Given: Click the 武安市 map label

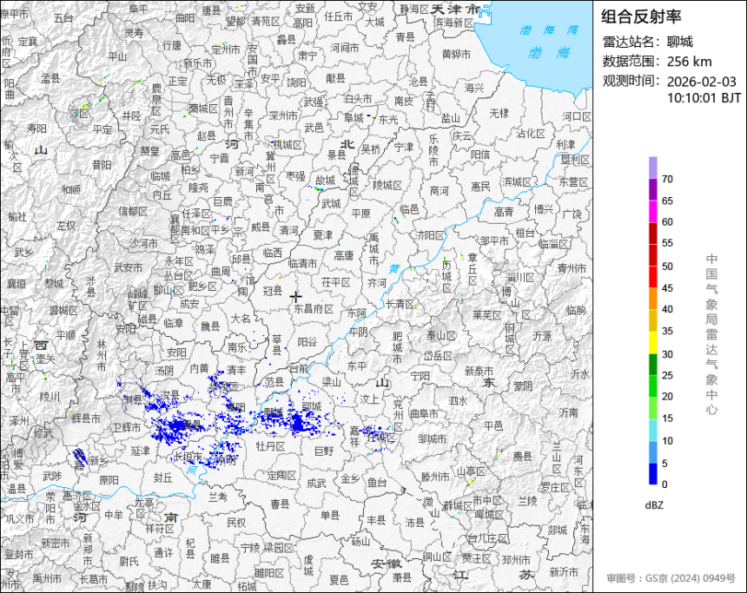Looking at the screenshot, I should coord(129,268).
